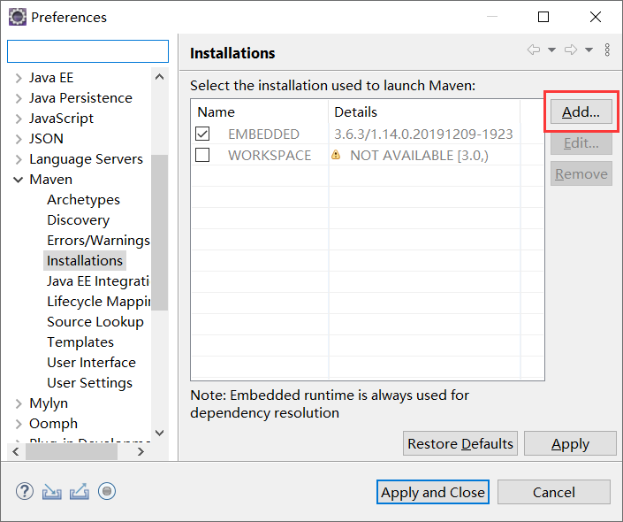Click the Preferences window title icon
Viewport: 623px width, 522px height.
pos(18,17)
